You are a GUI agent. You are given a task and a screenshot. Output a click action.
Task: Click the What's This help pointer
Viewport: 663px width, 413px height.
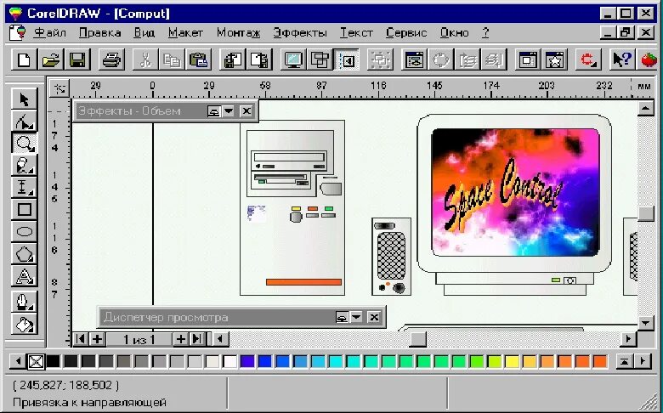pyautogui.click(x=622, y=59)
